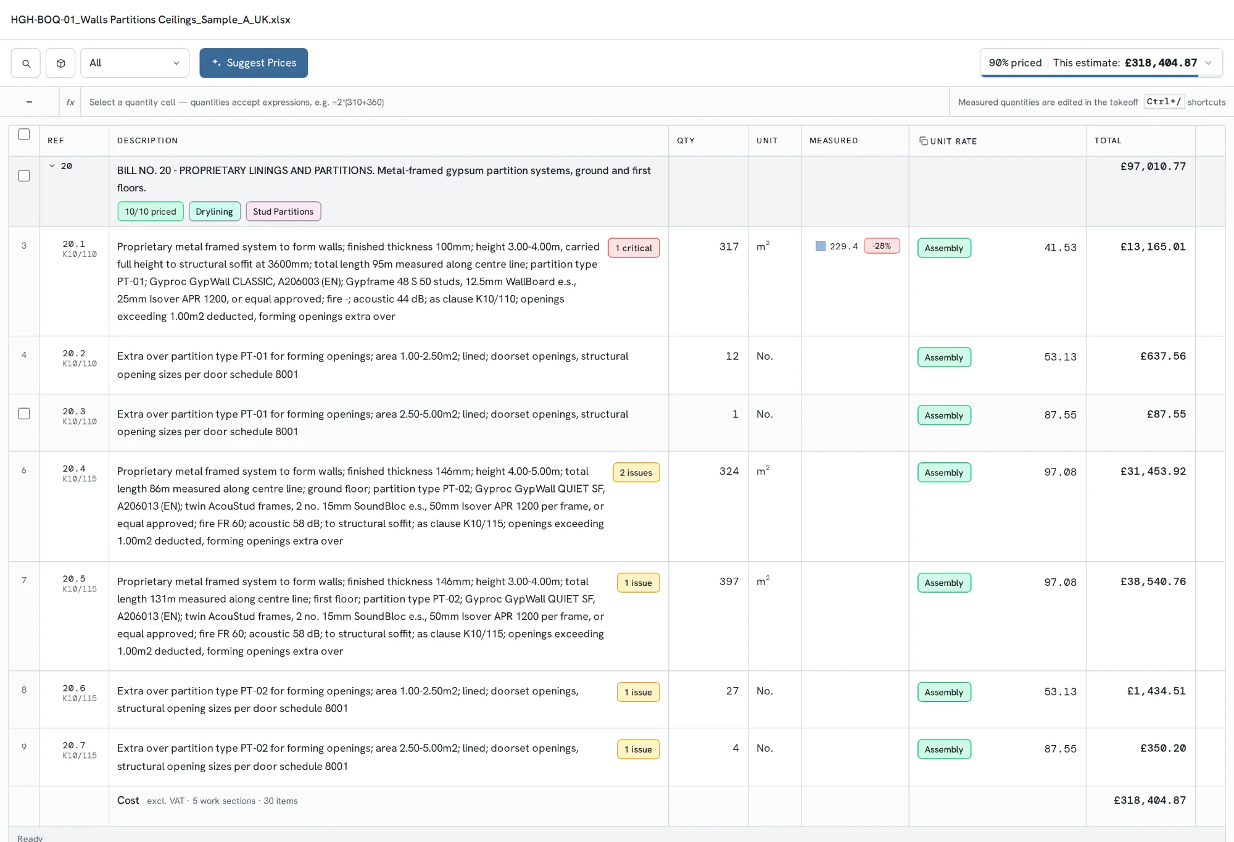Open the search tool icon
The height and width of the screenshot is (842, 1234).
pos(26,63)
